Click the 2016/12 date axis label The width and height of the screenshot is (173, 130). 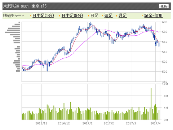(x=64, y=123)
